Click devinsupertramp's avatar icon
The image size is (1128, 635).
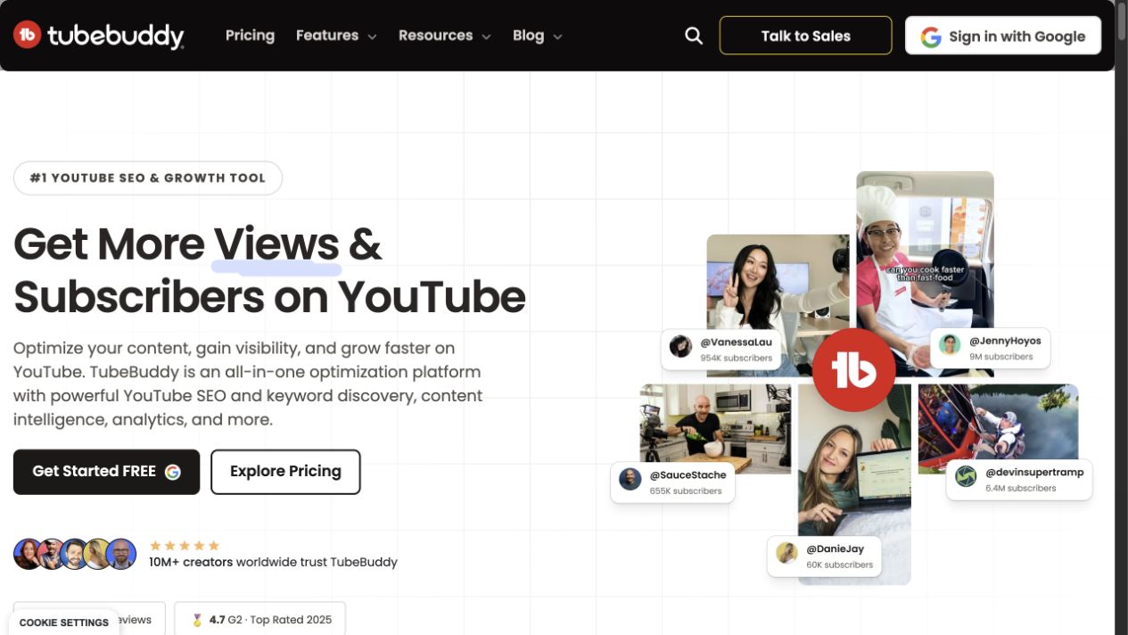click(x=966, y=477)
